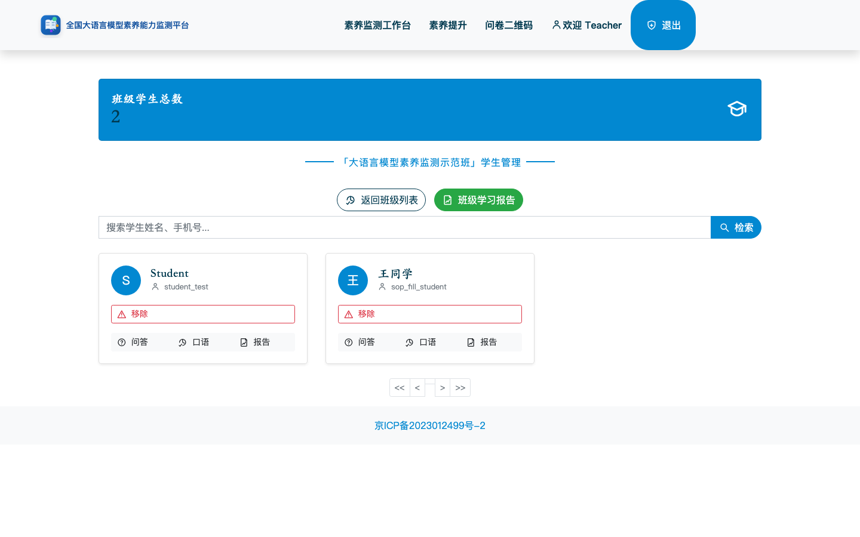Click the shield icon in the 退出 button

pyautogui.click(x=652, y=25)
